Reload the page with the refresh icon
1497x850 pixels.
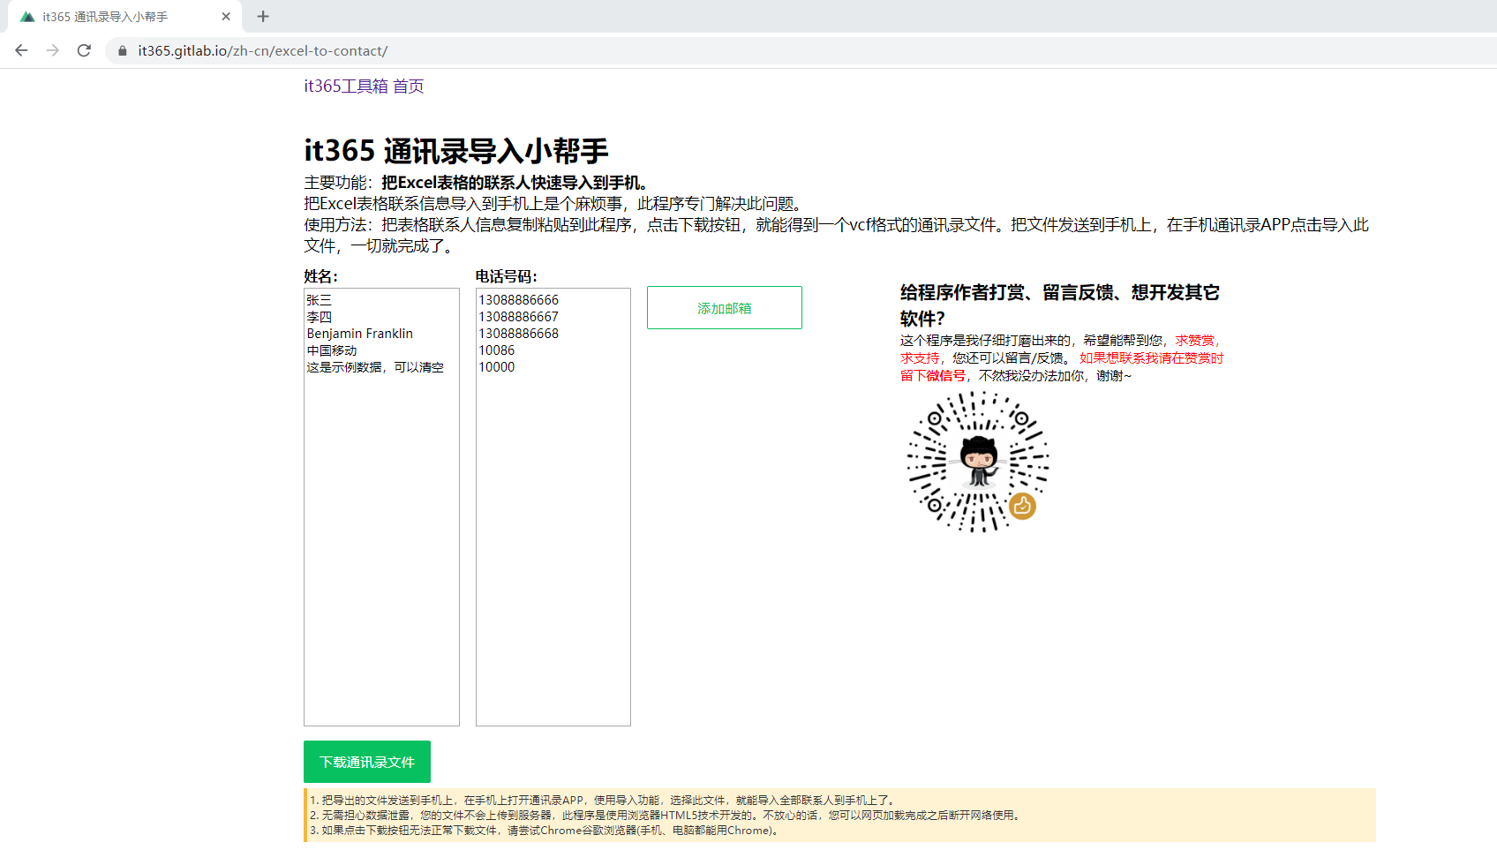pyautogui.click(x=84, y=50)
